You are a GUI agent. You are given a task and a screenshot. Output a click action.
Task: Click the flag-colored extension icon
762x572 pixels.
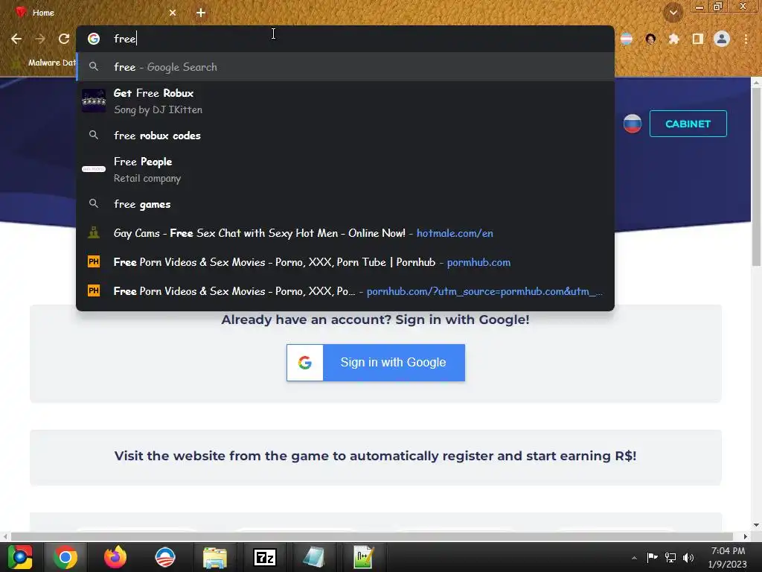(627, 39)
